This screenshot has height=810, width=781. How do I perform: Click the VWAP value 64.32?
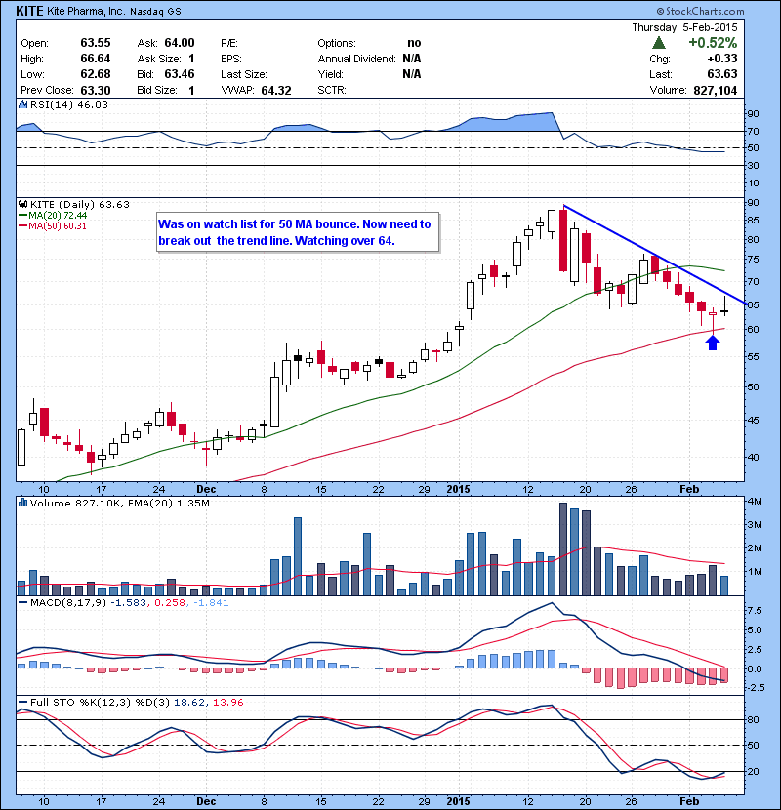[x=276, y=91]
